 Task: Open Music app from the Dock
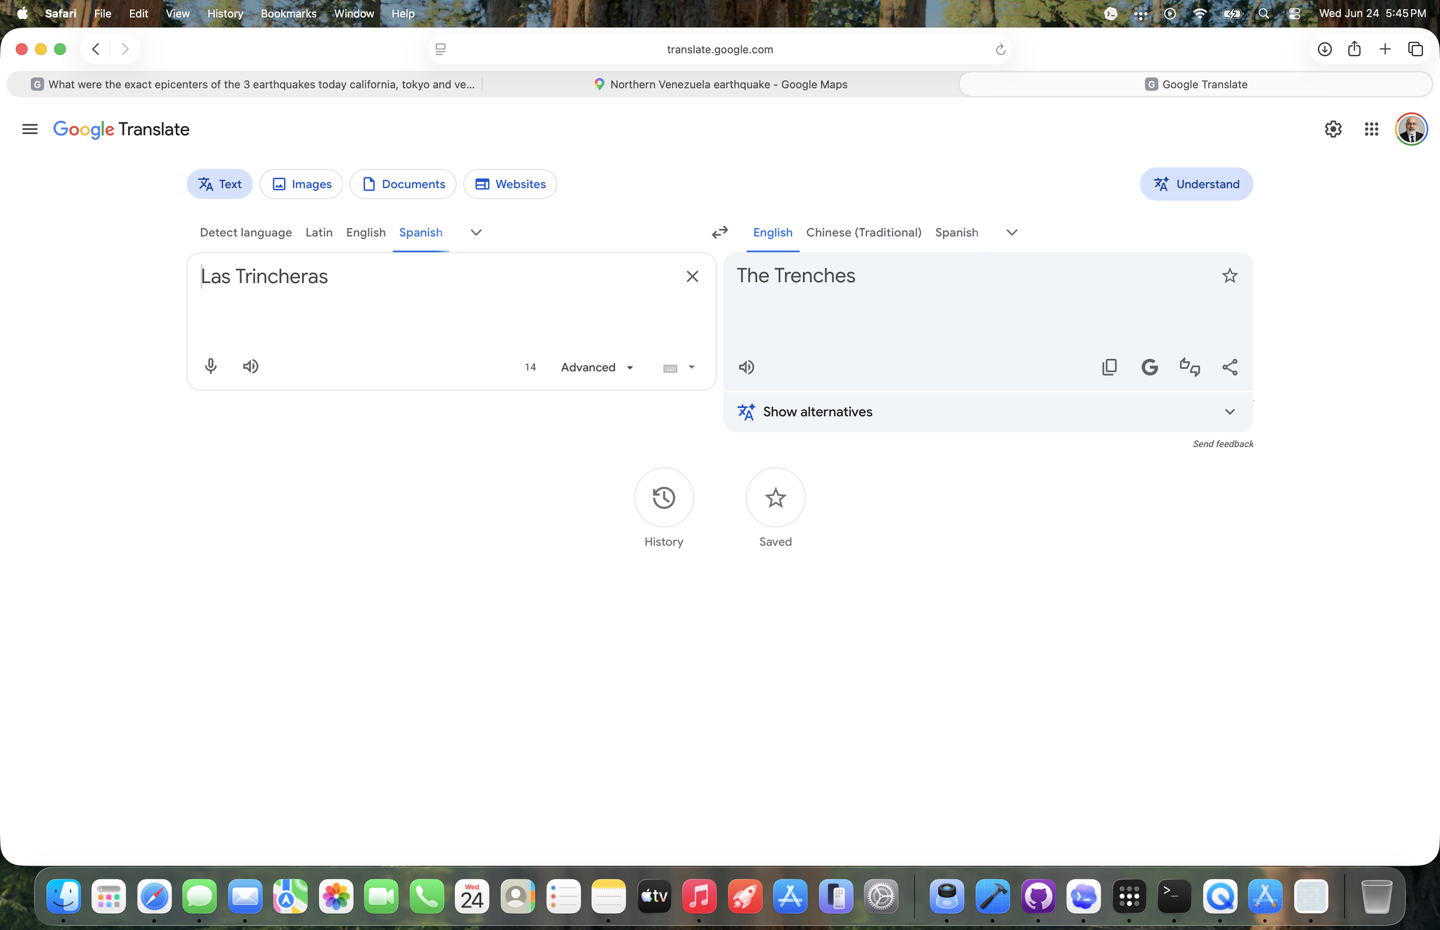699,897
